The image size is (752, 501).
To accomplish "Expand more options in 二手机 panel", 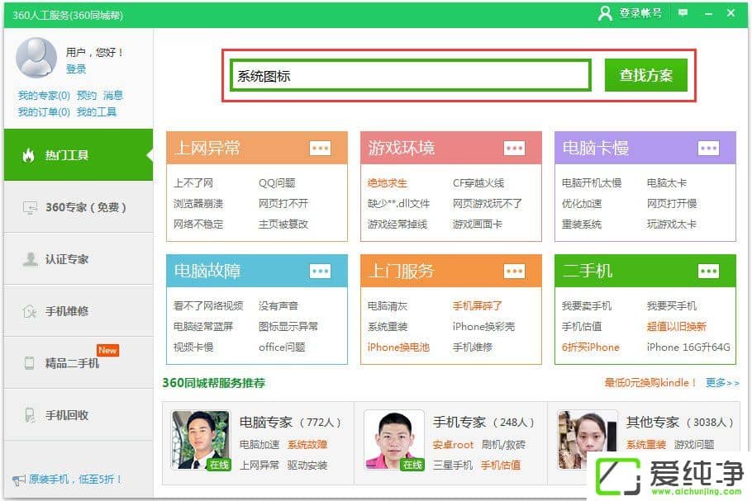I will pyautogui.click(x=708, y=271).
